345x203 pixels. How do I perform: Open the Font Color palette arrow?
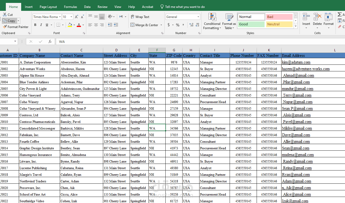[83, 25]
